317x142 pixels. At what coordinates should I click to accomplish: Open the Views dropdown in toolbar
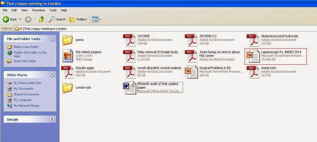(x=96, y=19)
